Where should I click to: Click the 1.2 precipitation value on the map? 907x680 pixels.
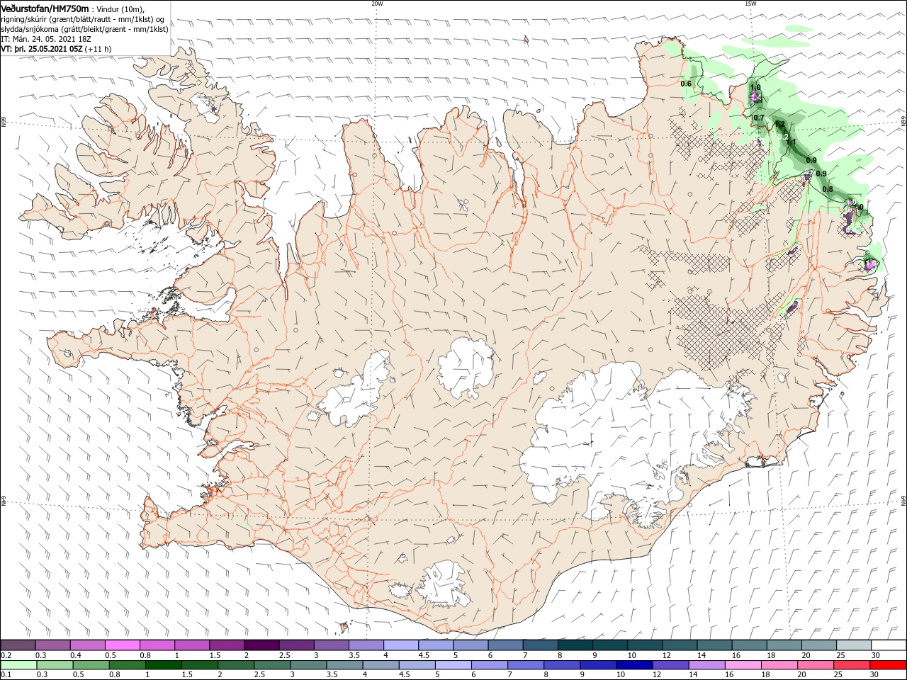pos(779,125)
